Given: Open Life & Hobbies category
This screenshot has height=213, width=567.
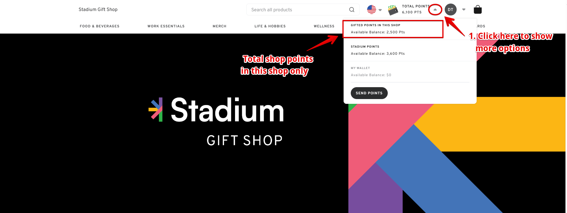Looking at the screenshot, I should (x=270, y=26).
